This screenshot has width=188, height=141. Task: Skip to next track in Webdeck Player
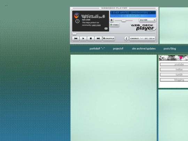pyautogui.click(x=98, y=39)
